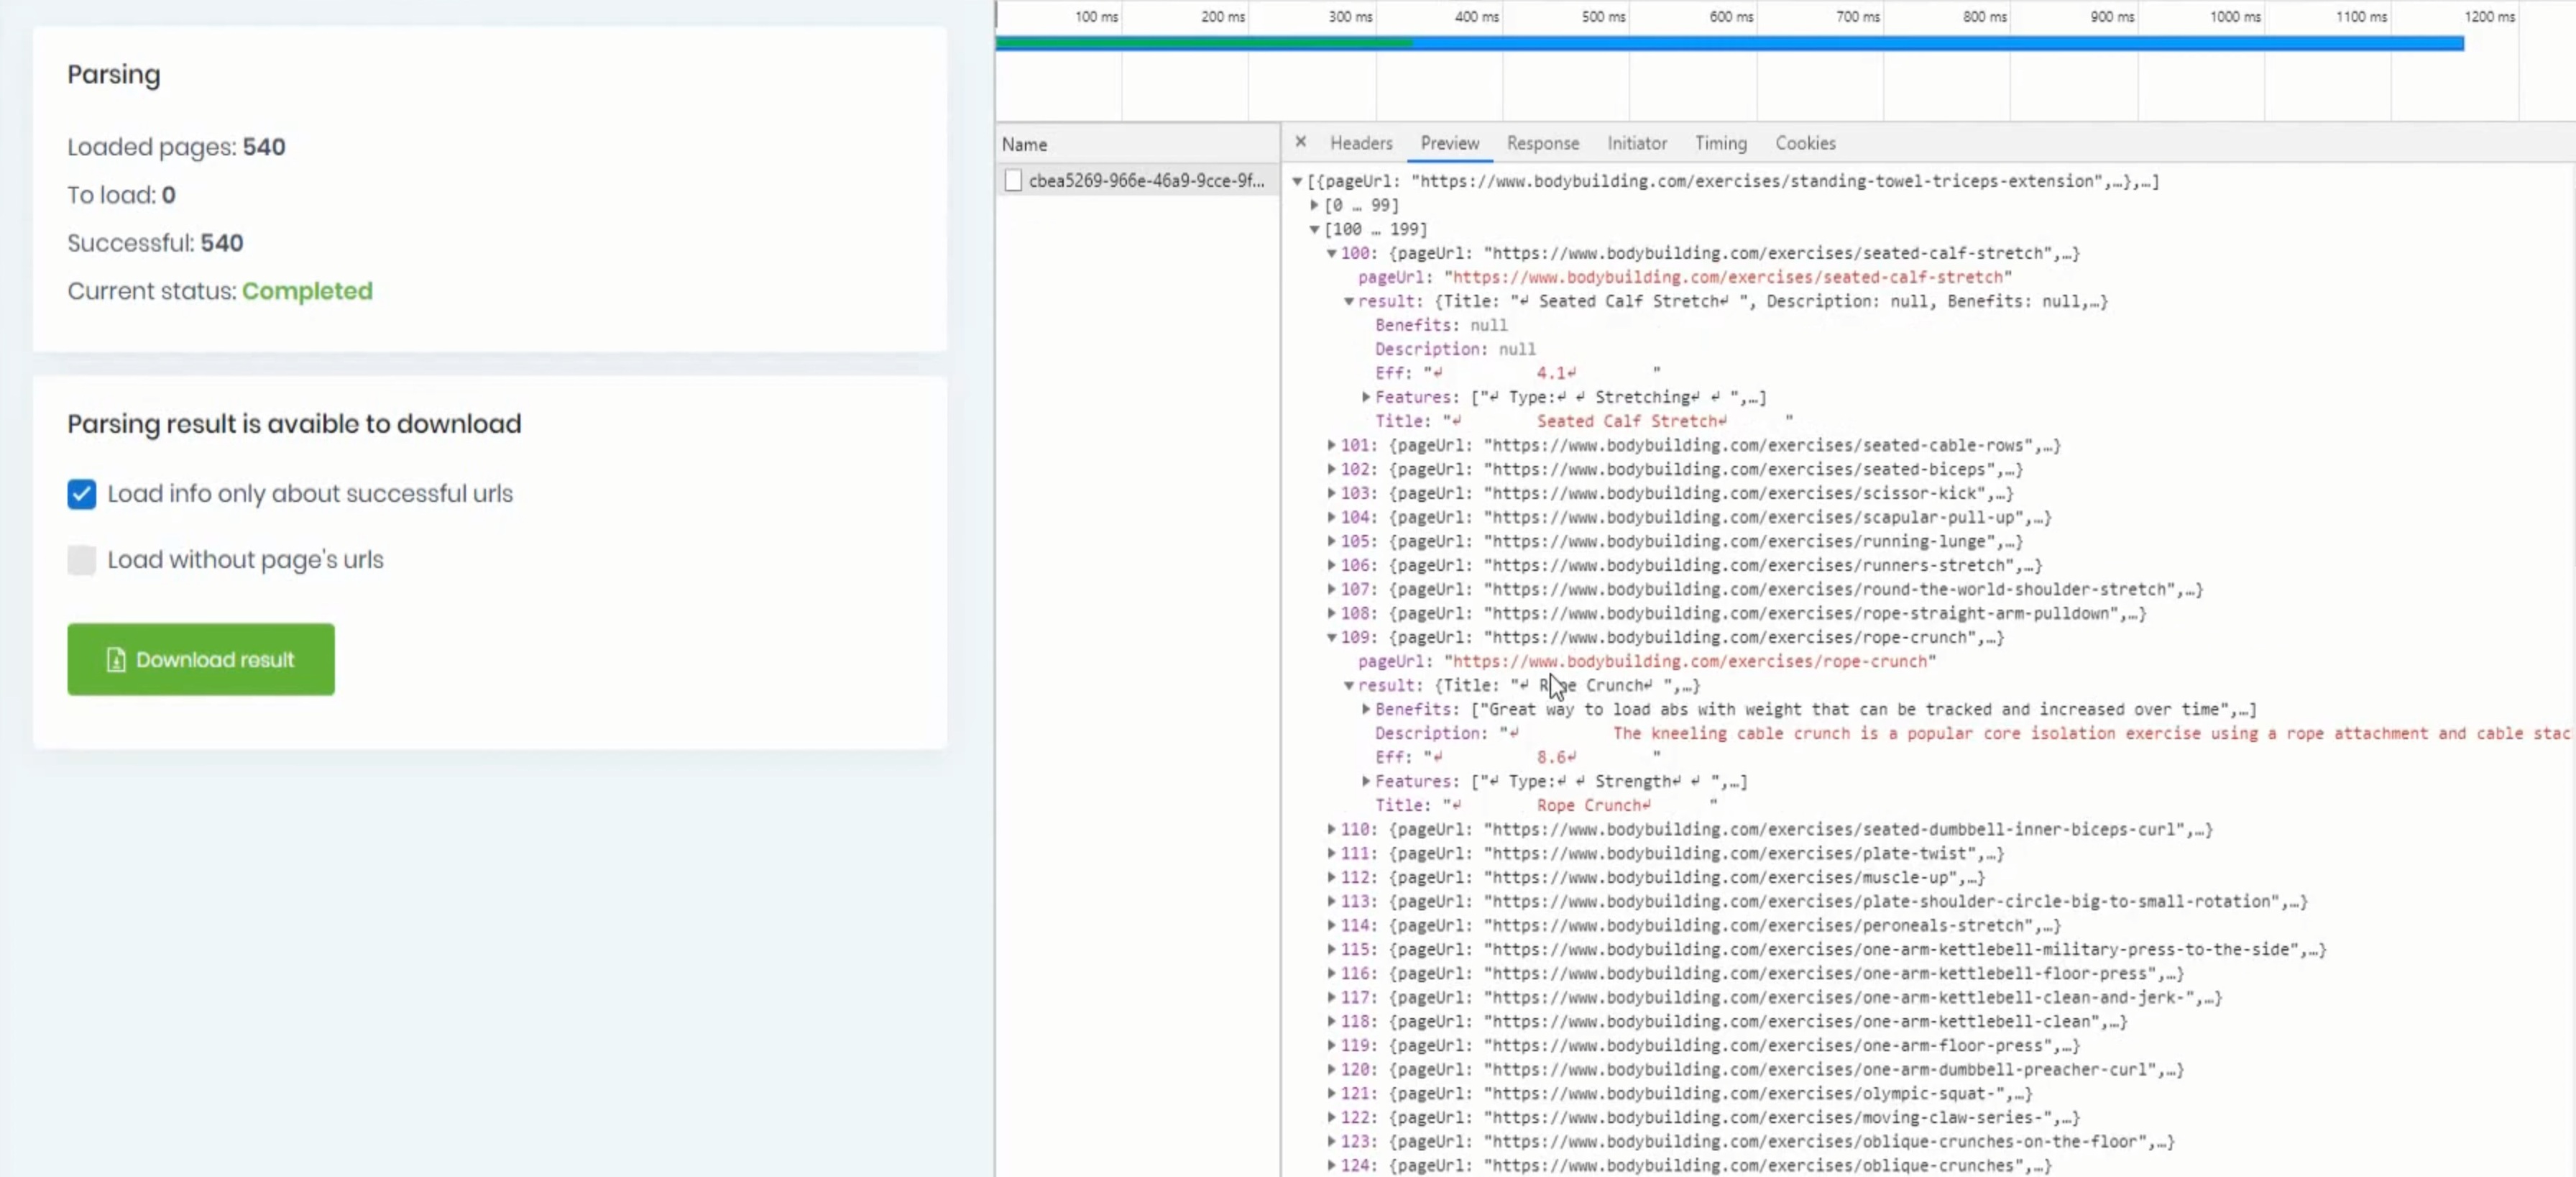
Task: Click the file icon on Download result
Action: [116, 660]
